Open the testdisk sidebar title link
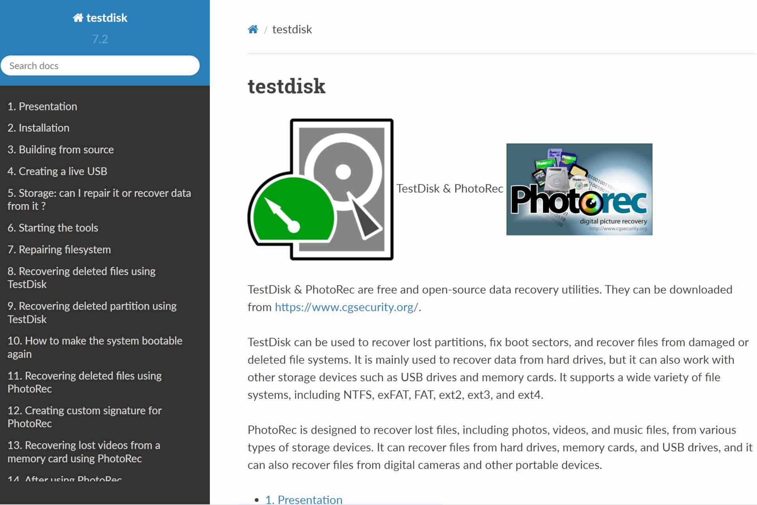Image resolution: width=757 pixels, height=505 pixels. (100, 18)
